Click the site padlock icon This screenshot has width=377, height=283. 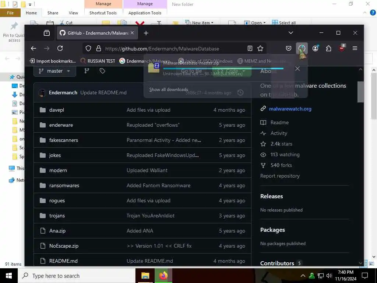point(99,48)
